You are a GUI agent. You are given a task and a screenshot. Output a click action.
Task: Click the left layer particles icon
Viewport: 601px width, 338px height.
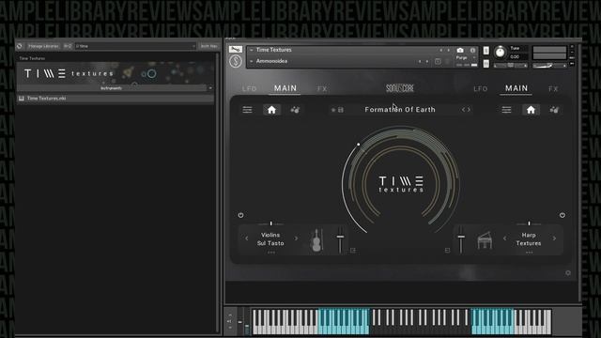295,110
